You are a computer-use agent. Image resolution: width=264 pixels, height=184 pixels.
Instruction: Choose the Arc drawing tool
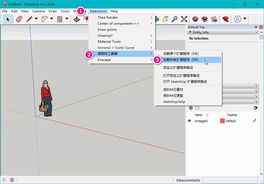pyautogui.click(x=44, y=19)
